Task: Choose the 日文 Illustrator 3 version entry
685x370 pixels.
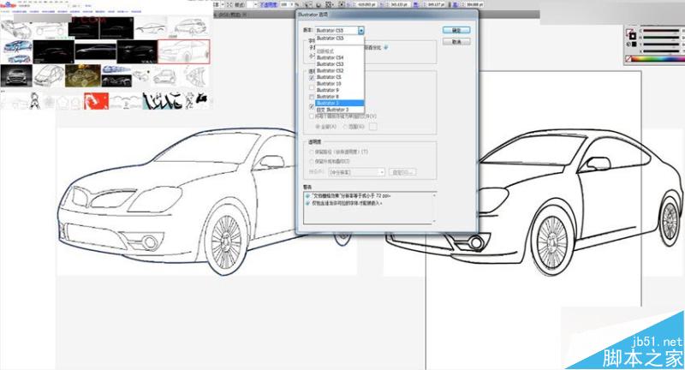Action: [x=339, y=110]
